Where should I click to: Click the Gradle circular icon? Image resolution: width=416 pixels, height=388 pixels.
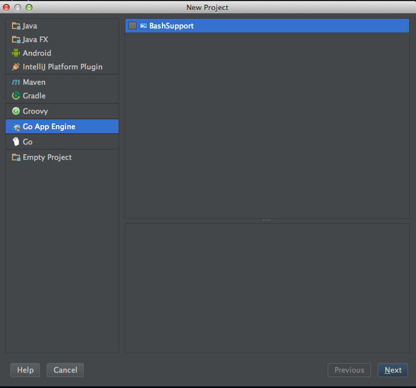(16, 96)
